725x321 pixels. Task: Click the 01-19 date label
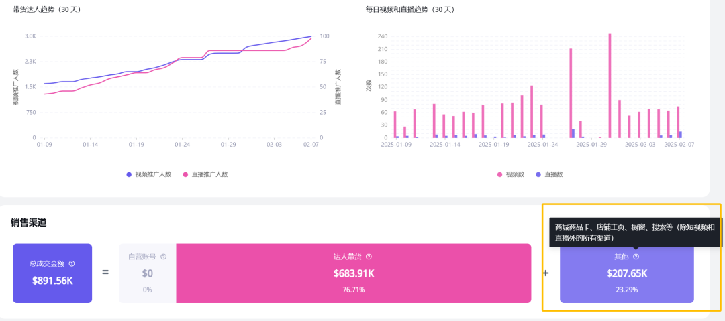pos(136,145)
